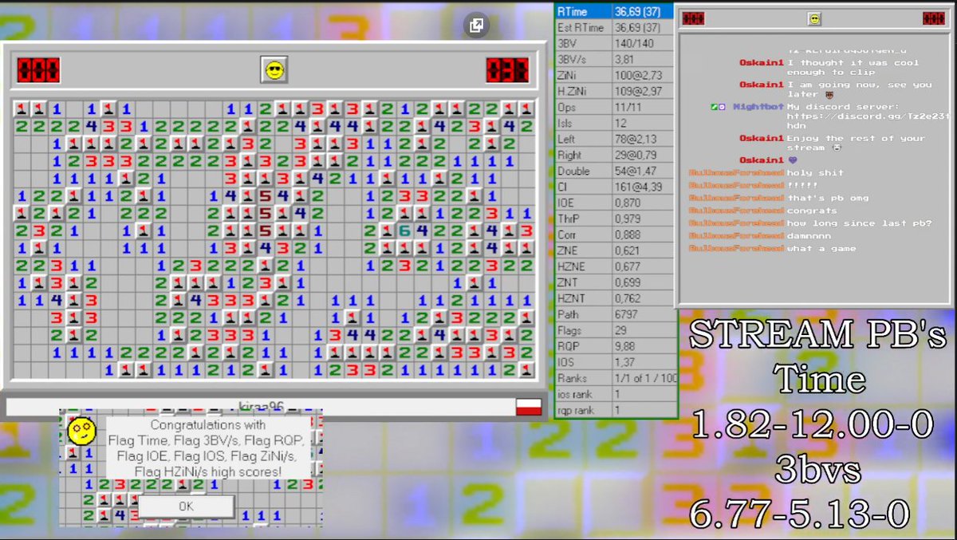Screen dimensions: 957x540
Task: Click the ZNT row showing 0,699
Action: (x=615, y=282)
